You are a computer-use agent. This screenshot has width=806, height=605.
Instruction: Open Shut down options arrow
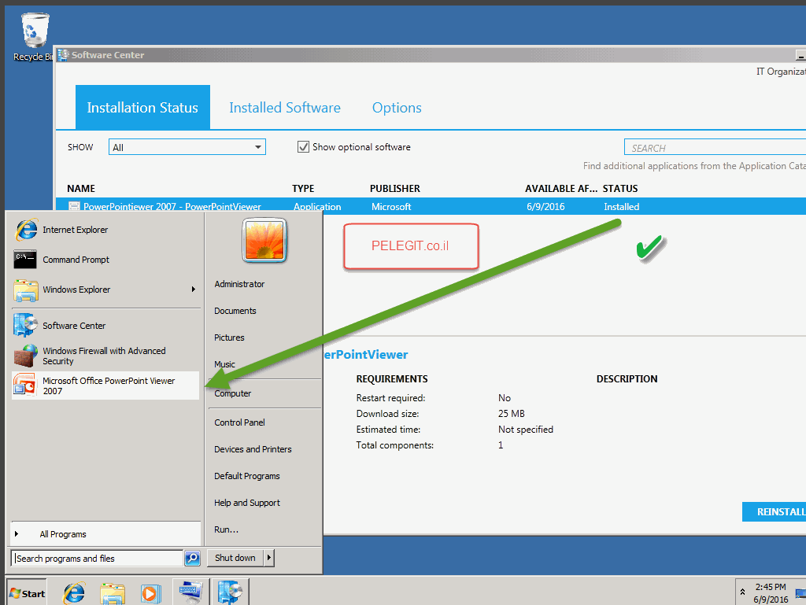(x=269, y=558)
